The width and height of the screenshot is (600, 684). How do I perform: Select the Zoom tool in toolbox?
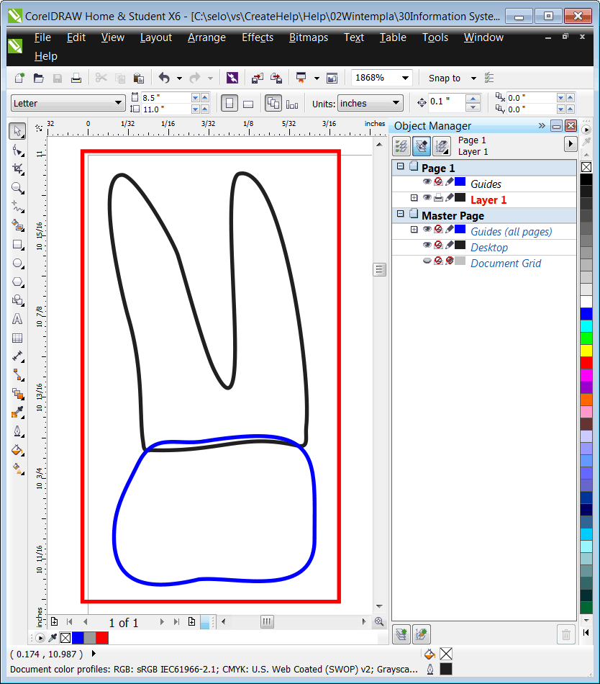click(x=17, y=188)
